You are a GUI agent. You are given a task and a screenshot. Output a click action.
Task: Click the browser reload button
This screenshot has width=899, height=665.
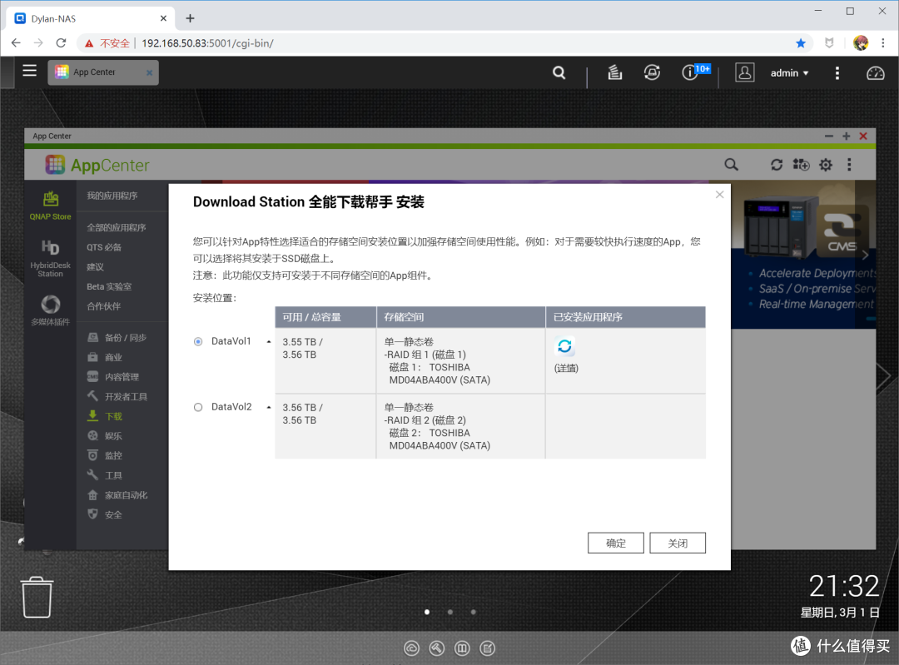tap(61, 43)
